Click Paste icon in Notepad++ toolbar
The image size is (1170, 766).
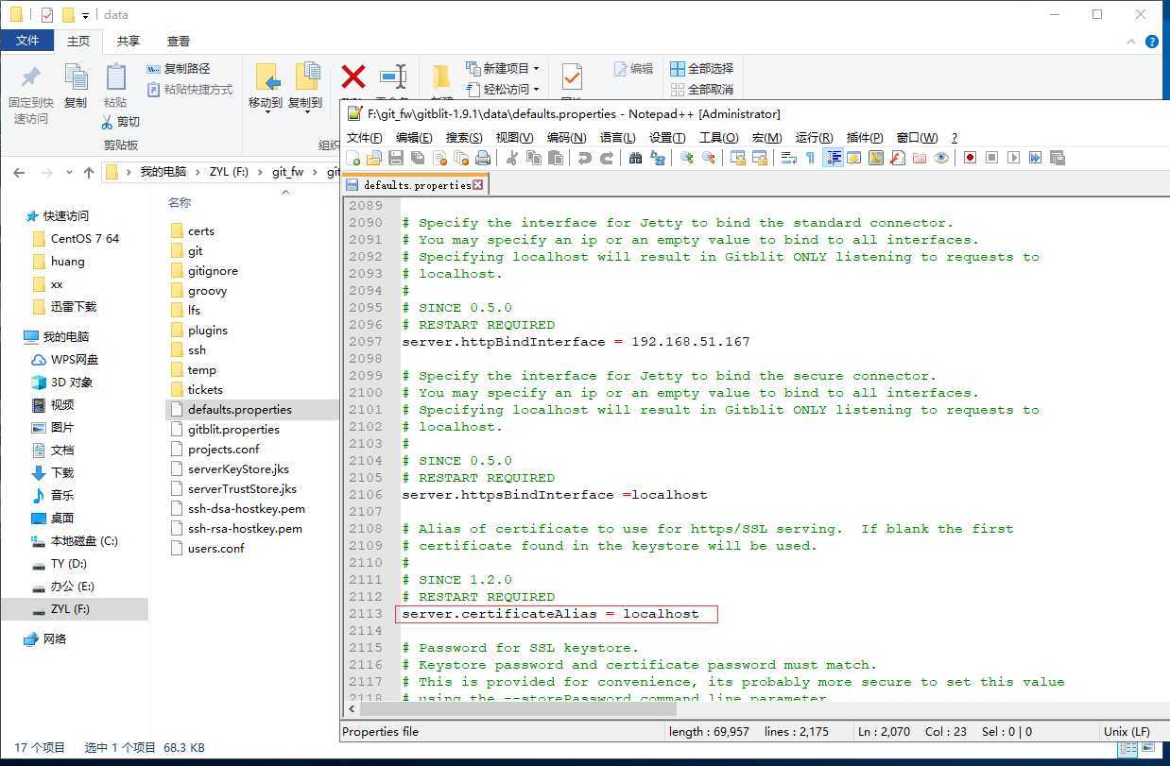pyautogui.click(x=556, y=158)
